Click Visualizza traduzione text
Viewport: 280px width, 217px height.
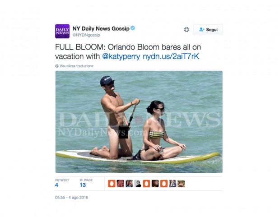pyautogui.click(x=76, y=66)
